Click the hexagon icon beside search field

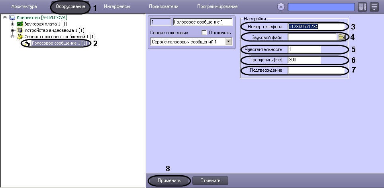coord(281,7)
